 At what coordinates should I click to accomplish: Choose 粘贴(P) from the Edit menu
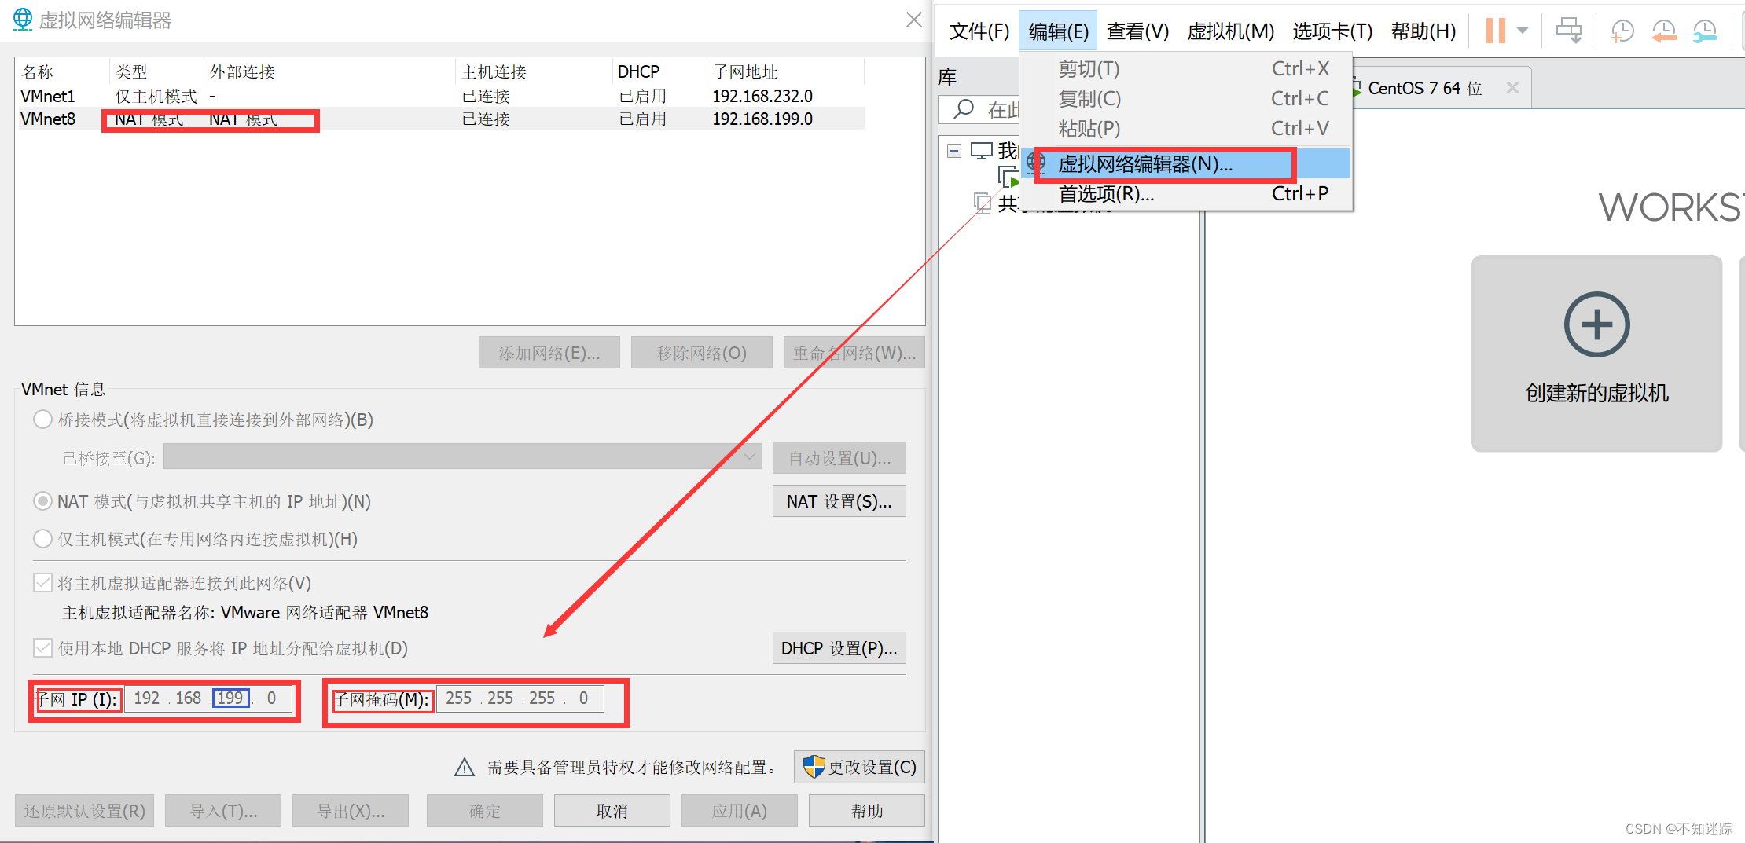[x=1186, y=129]
